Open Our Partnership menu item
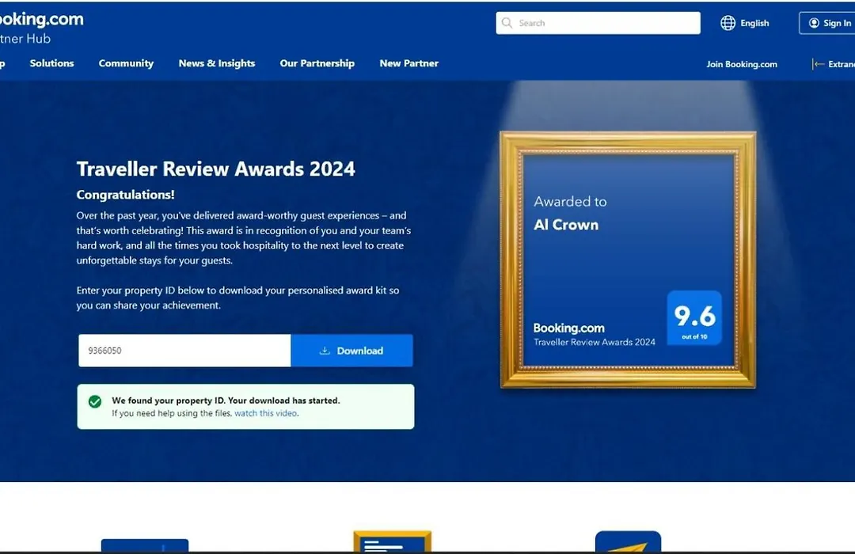The width and height of the screenshot is (855, 554). pos(317,63)
